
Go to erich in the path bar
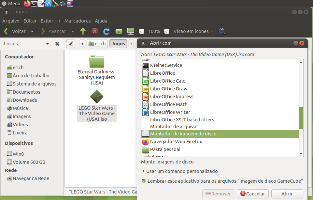(97, 44)
